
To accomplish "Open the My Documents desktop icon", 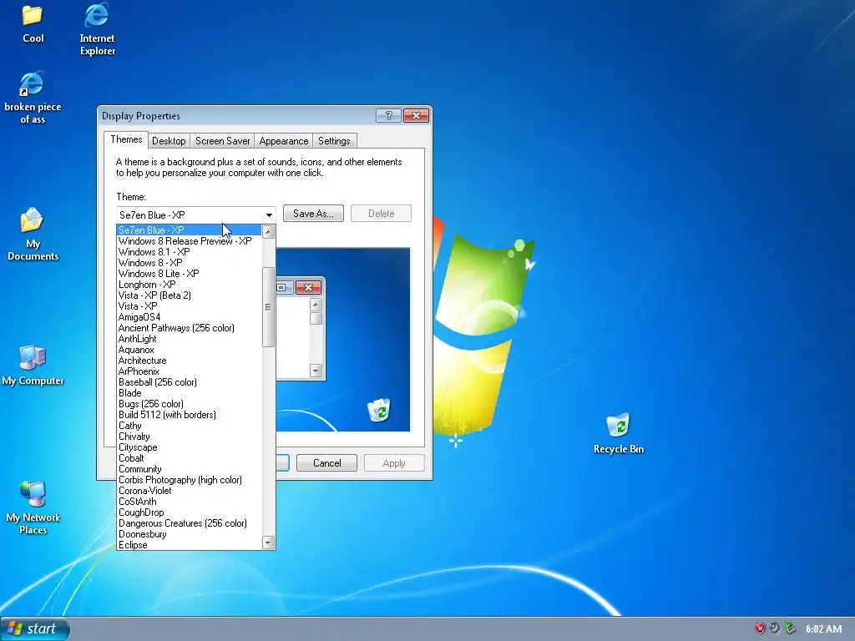I will (x=33, y=234).
